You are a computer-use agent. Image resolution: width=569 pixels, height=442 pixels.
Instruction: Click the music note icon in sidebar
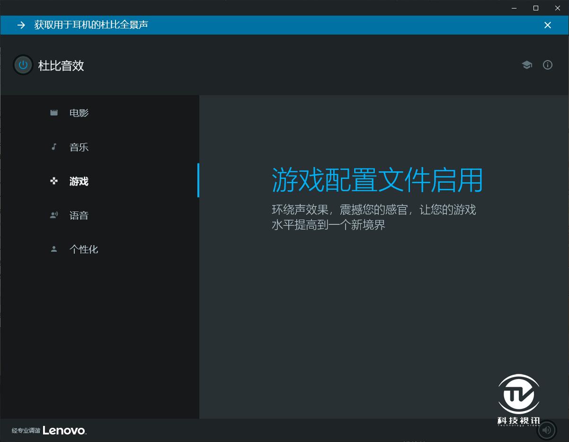point(53,147)
